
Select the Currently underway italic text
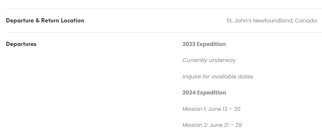(209, 60)
